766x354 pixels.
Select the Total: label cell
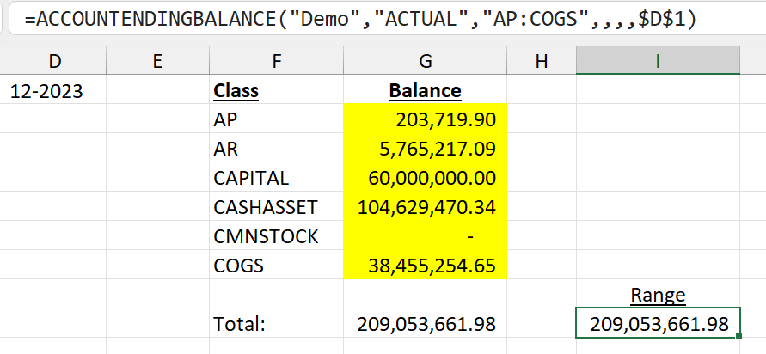pos(277,323)
